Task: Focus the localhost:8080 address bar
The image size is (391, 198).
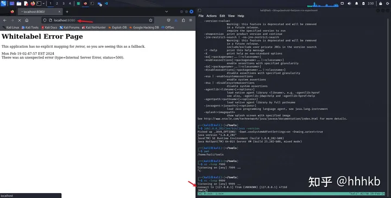Action: tap(97, 21)
